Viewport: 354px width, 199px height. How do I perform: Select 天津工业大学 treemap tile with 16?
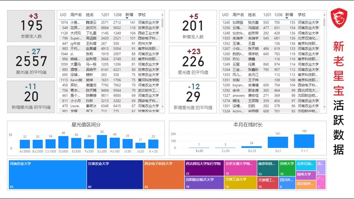coord(240,182)
